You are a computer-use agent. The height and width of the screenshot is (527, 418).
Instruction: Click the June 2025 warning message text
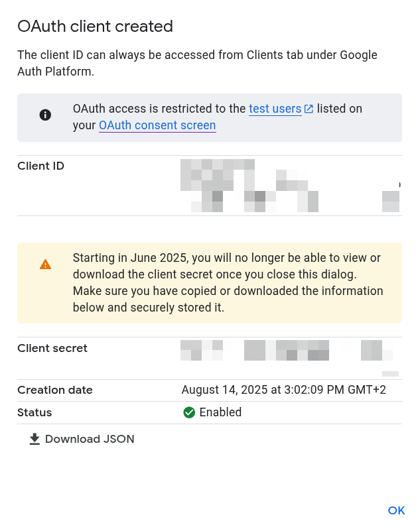tap(228, 282)
